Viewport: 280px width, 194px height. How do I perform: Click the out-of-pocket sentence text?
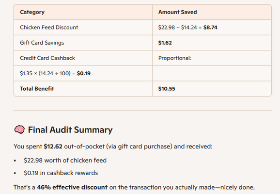tap(113, 146)
